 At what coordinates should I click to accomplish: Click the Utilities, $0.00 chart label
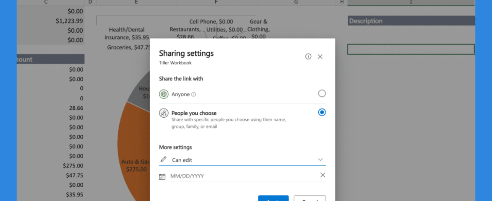(x=225, y=30)
